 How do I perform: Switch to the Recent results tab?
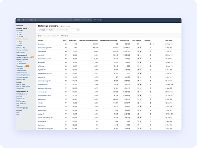click(x=46, y=36)
